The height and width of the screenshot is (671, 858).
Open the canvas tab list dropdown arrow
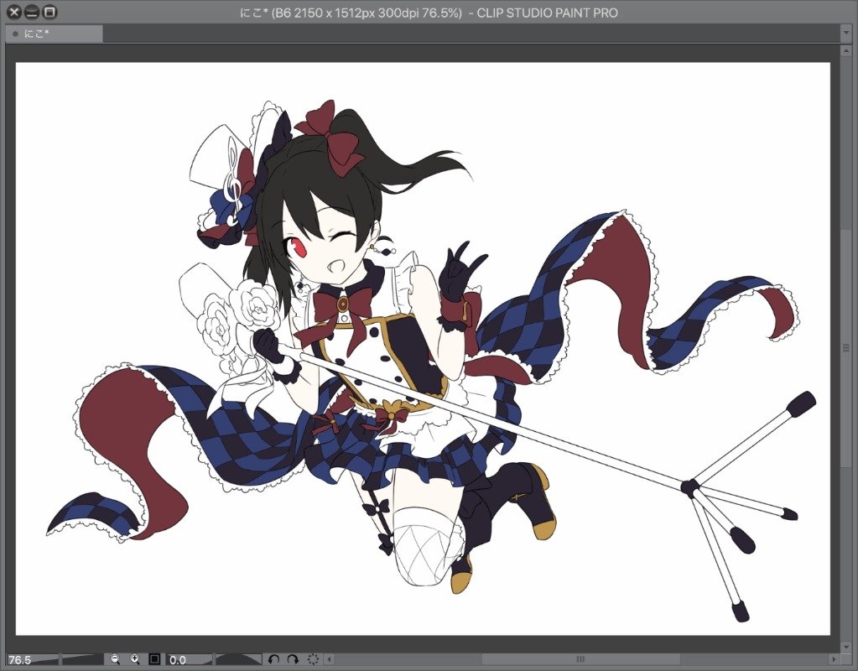point(846,34)
